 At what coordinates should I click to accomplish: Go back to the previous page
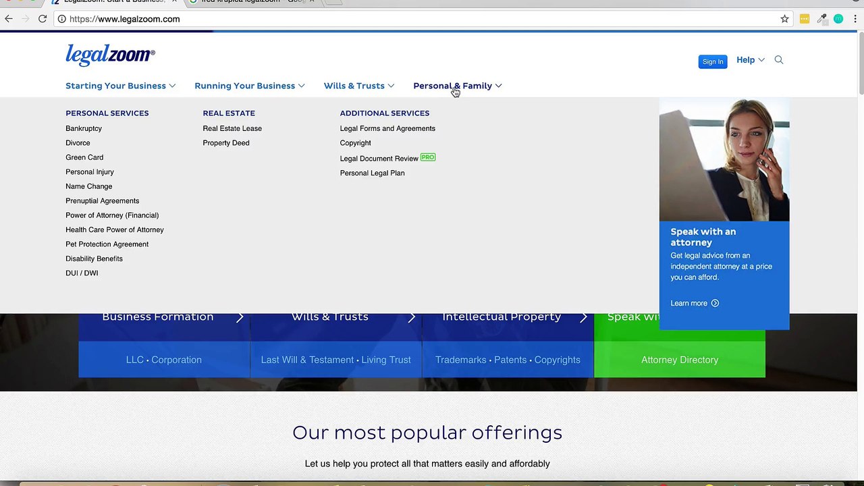9,19
